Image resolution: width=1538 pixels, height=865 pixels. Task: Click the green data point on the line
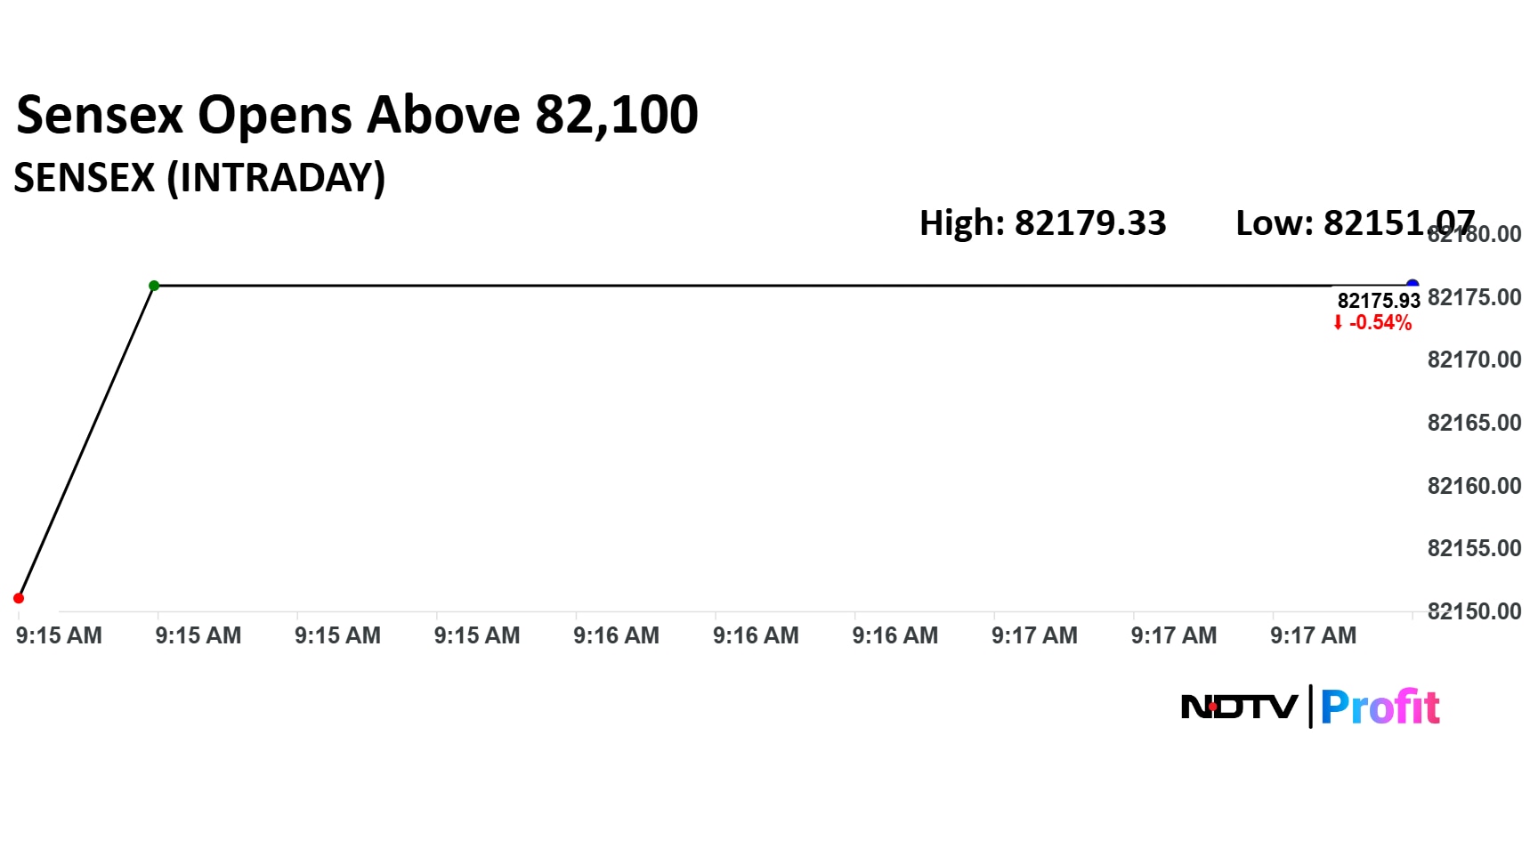tap(154, 286)
